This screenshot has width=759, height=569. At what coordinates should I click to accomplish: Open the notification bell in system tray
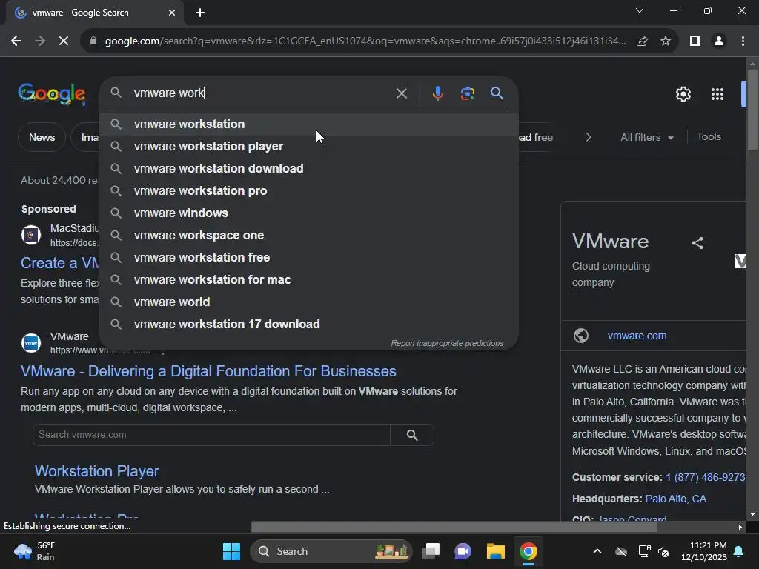(x=739, y=551)
